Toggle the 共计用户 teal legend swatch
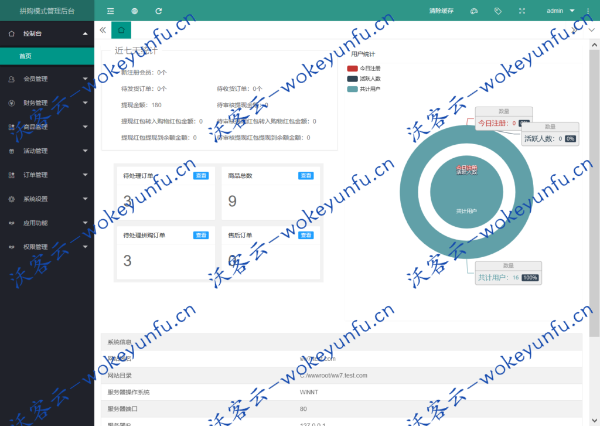The width and height of the screenshot is (600, 426). (x=352, y=89)
